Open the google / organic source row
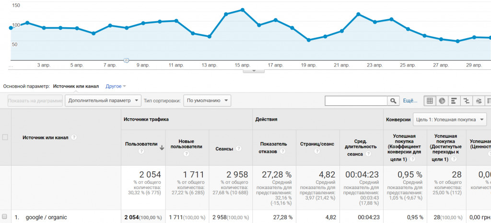Screen dimensions: 491x223 click(46, 217)
